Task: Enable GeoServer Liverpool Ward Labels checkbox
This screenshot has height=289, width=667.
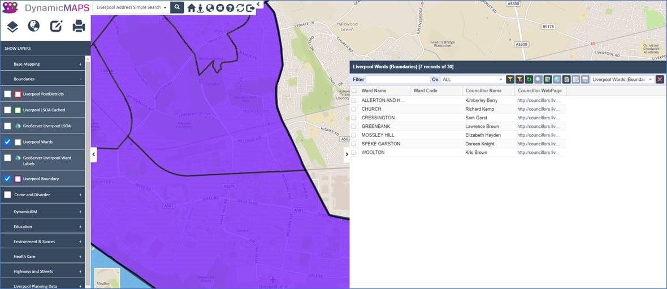Action: click(x=8, y=158)
